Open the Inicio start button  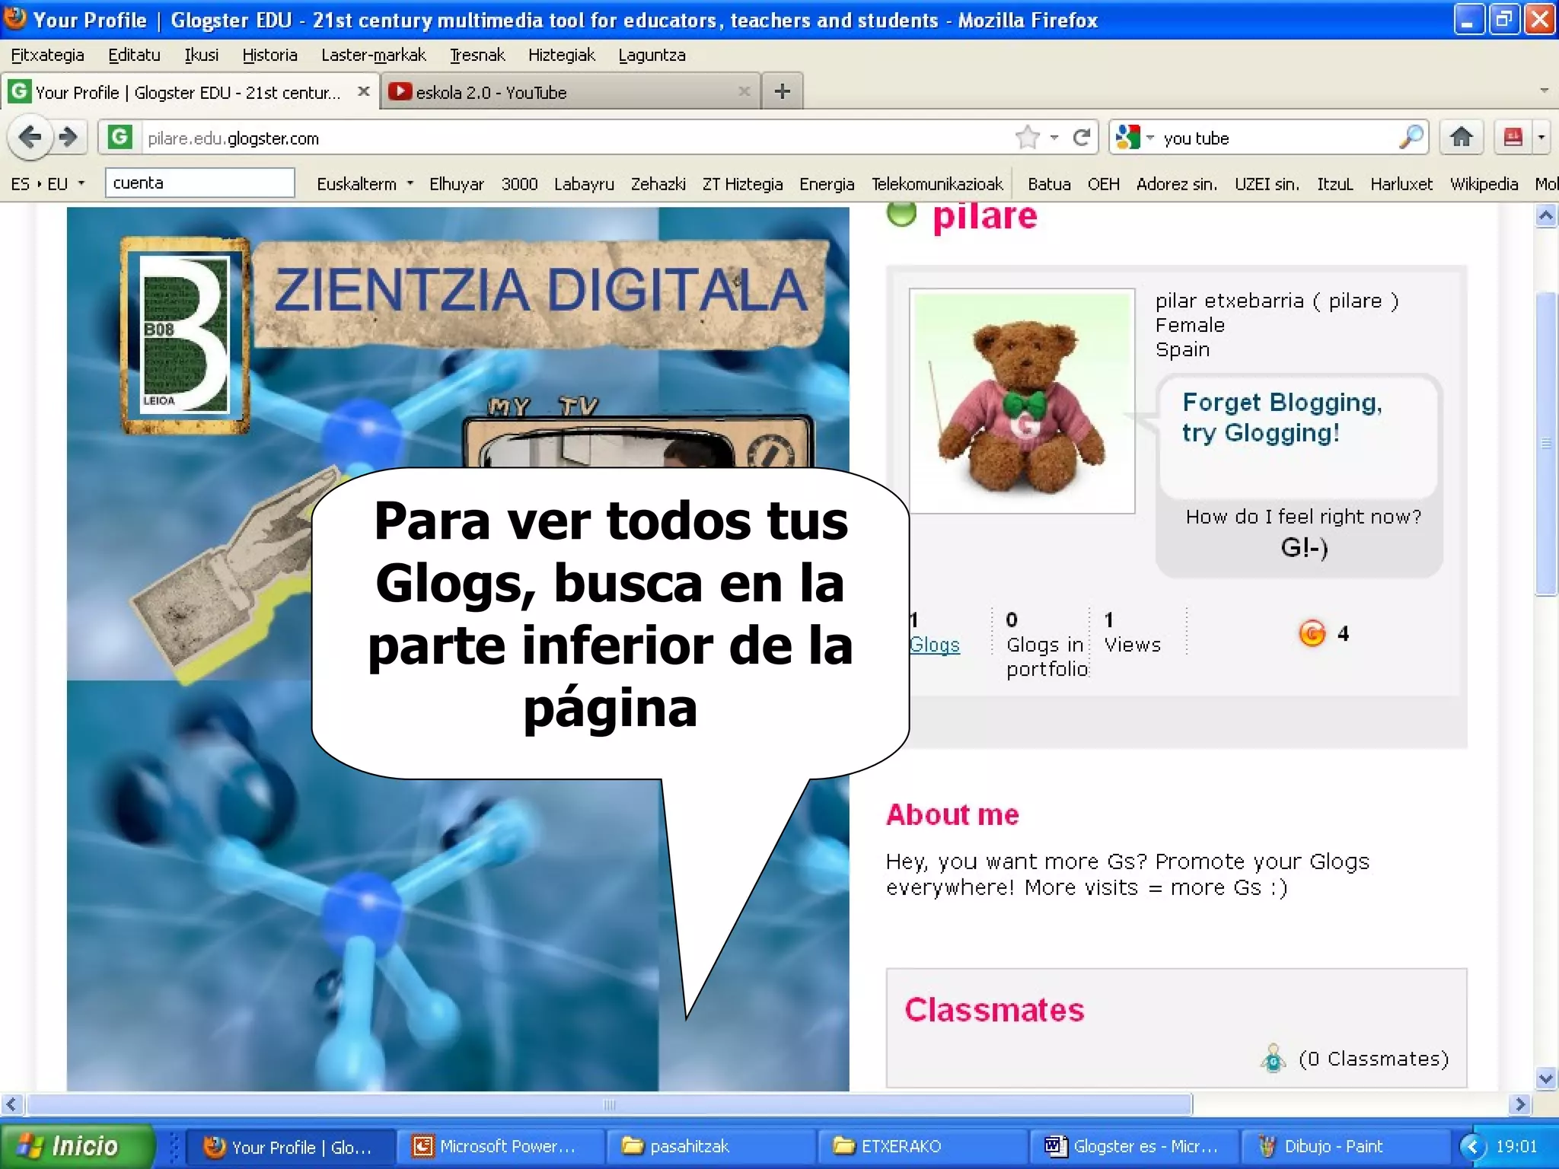(x=77, y=1146)
